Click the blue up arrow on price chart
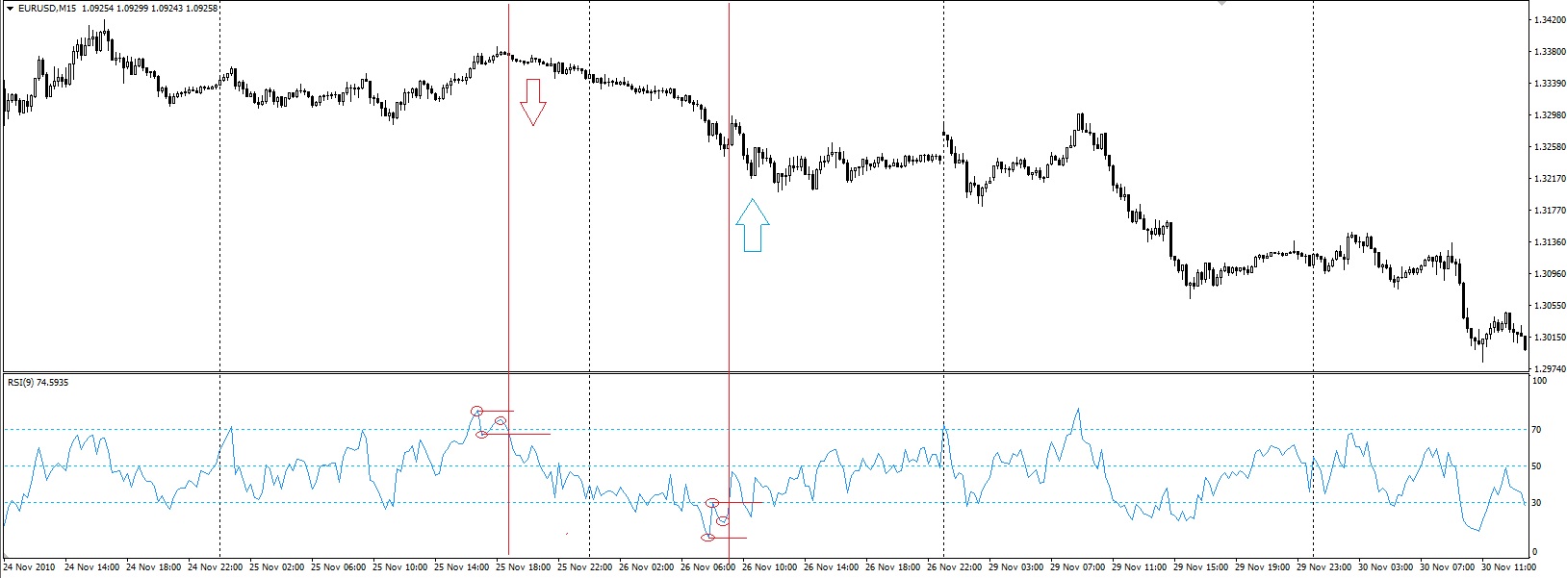Viewport: 1567px width, 578px height. [x=753, y=225]
